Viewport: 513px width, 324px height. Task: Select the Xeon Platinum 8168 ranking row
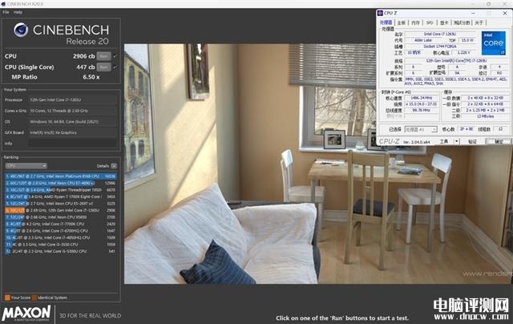[61, 176]
